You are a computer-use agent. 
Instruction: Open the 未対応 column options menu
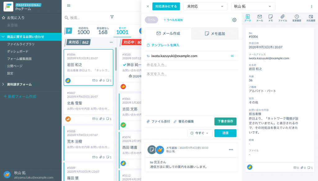[x=111, y=42]
